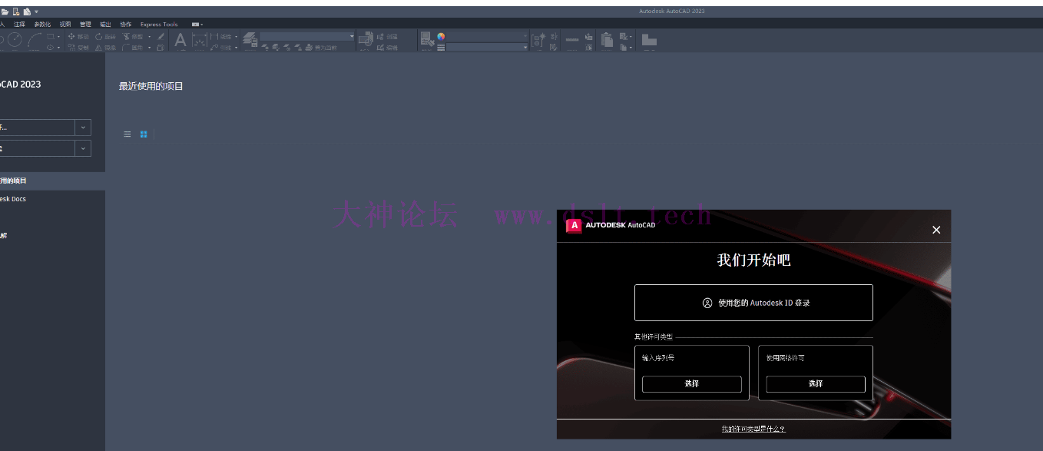The height and width of the screenshot is (451, 1043).
Task: Open the Layer Properties manager icon
Action: (250, 40)
